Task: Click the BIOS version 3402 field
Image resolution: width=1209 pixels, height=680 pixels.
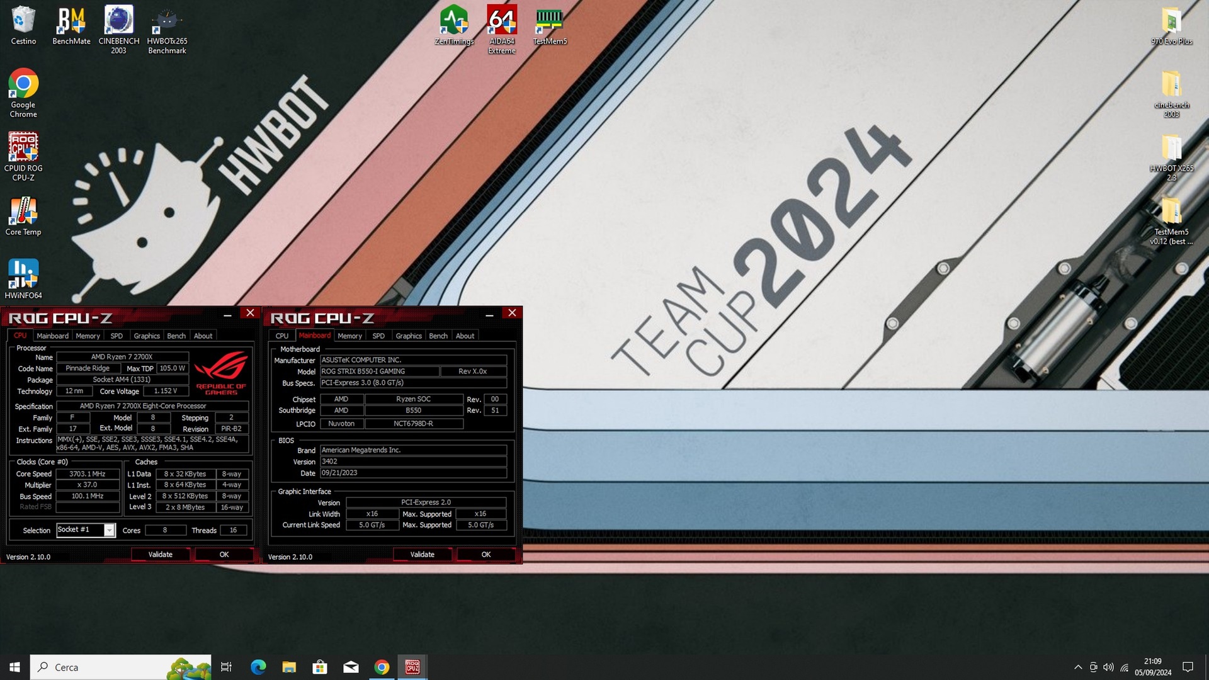Action: 413,462
